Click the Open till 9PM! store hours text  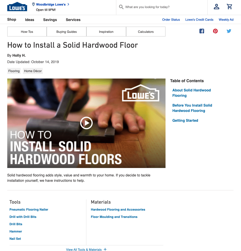[x=46, y=10]
